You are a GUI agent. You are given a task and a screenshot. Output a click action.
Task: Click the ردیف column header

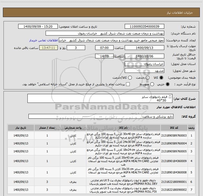191,128
